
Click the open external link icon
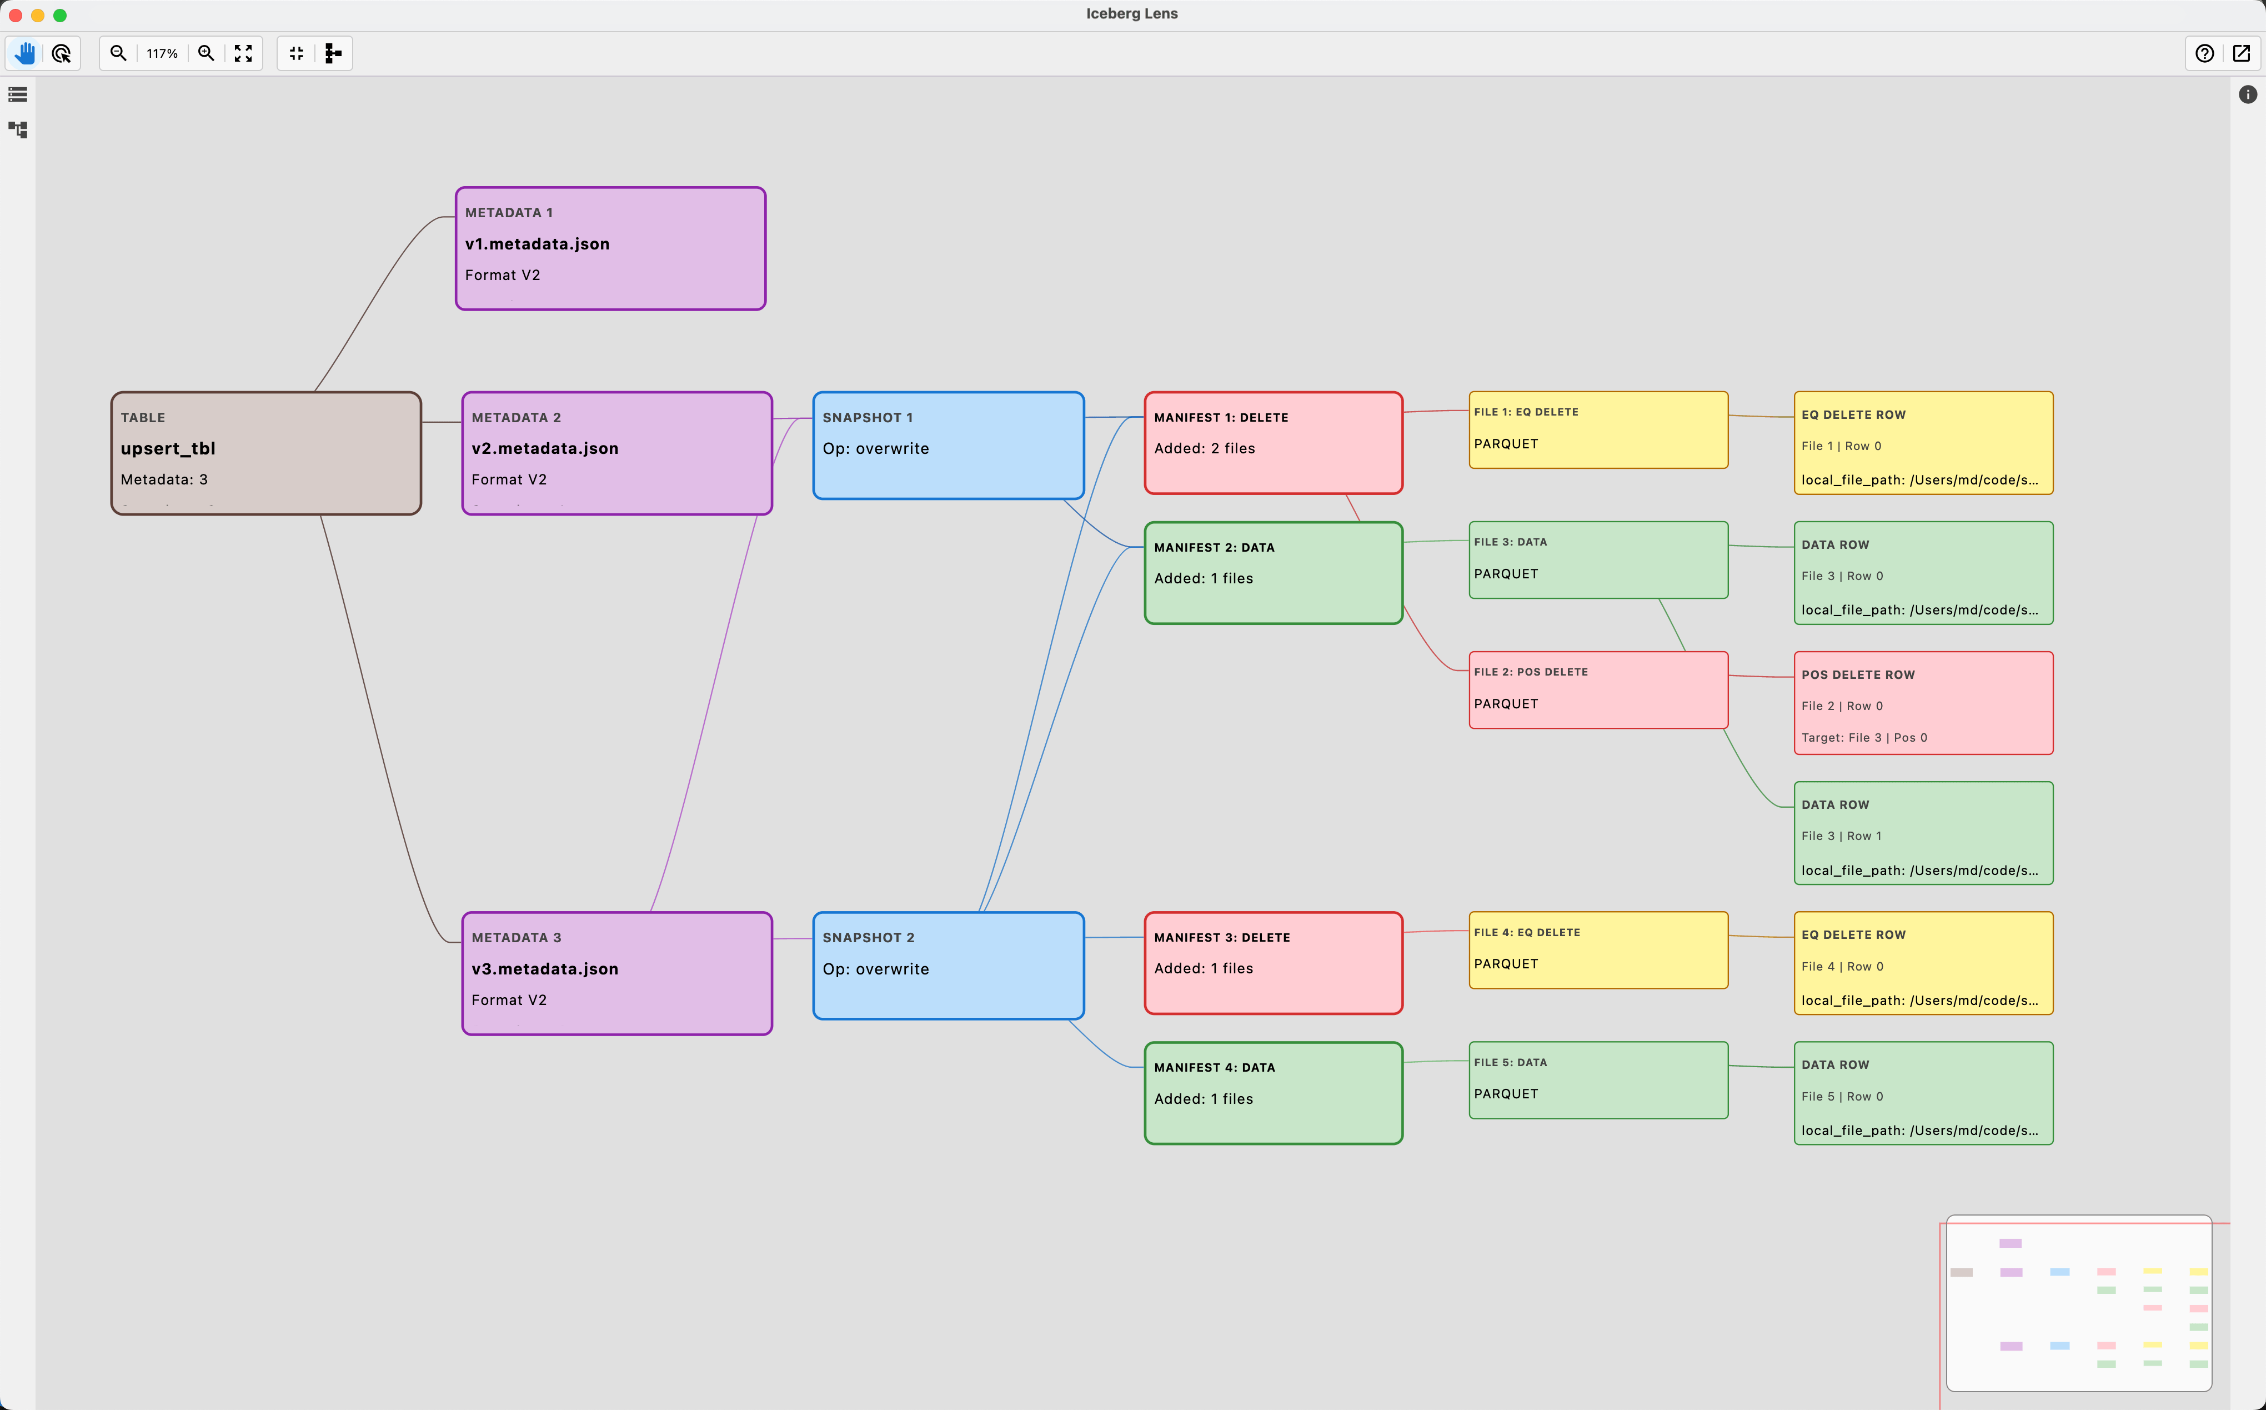(x=2242, y=53)
